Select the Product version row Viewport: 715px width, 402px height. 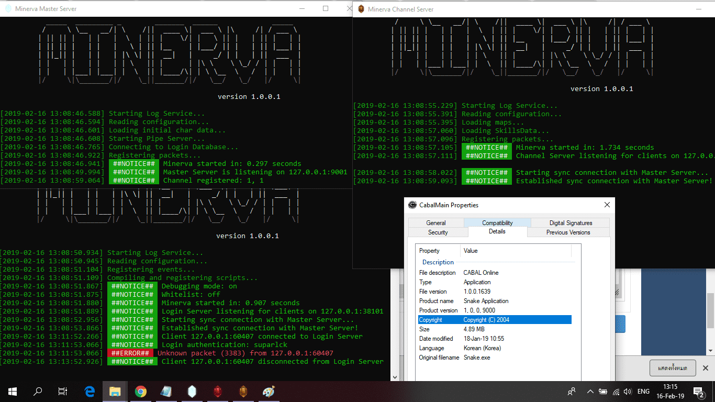pyautogui.click(x=495, y=310)
